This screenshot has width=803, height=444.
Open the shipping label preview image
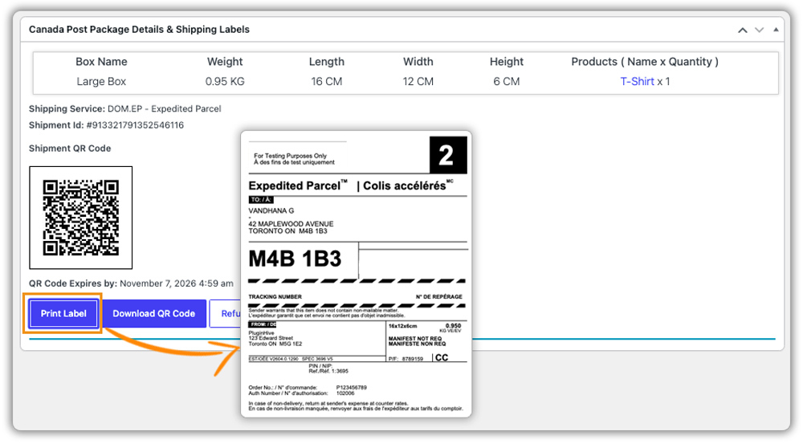coord(357,274)
